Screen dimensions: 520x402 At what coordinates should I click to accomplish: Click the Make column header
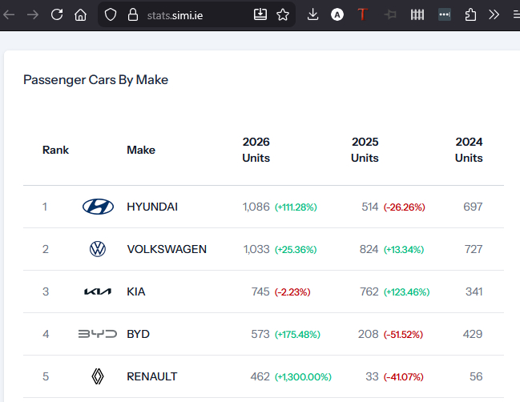click(141, 150)
